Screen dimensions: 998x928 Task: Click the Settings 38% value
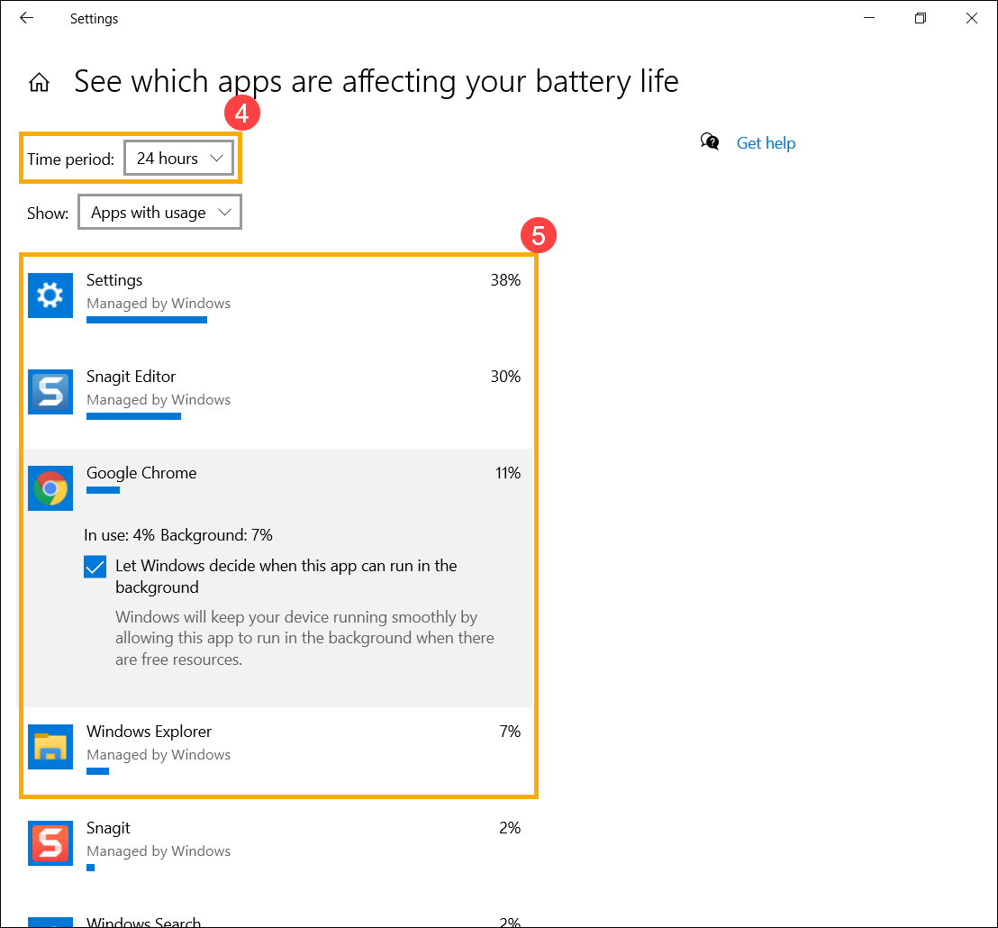point(505,280)
